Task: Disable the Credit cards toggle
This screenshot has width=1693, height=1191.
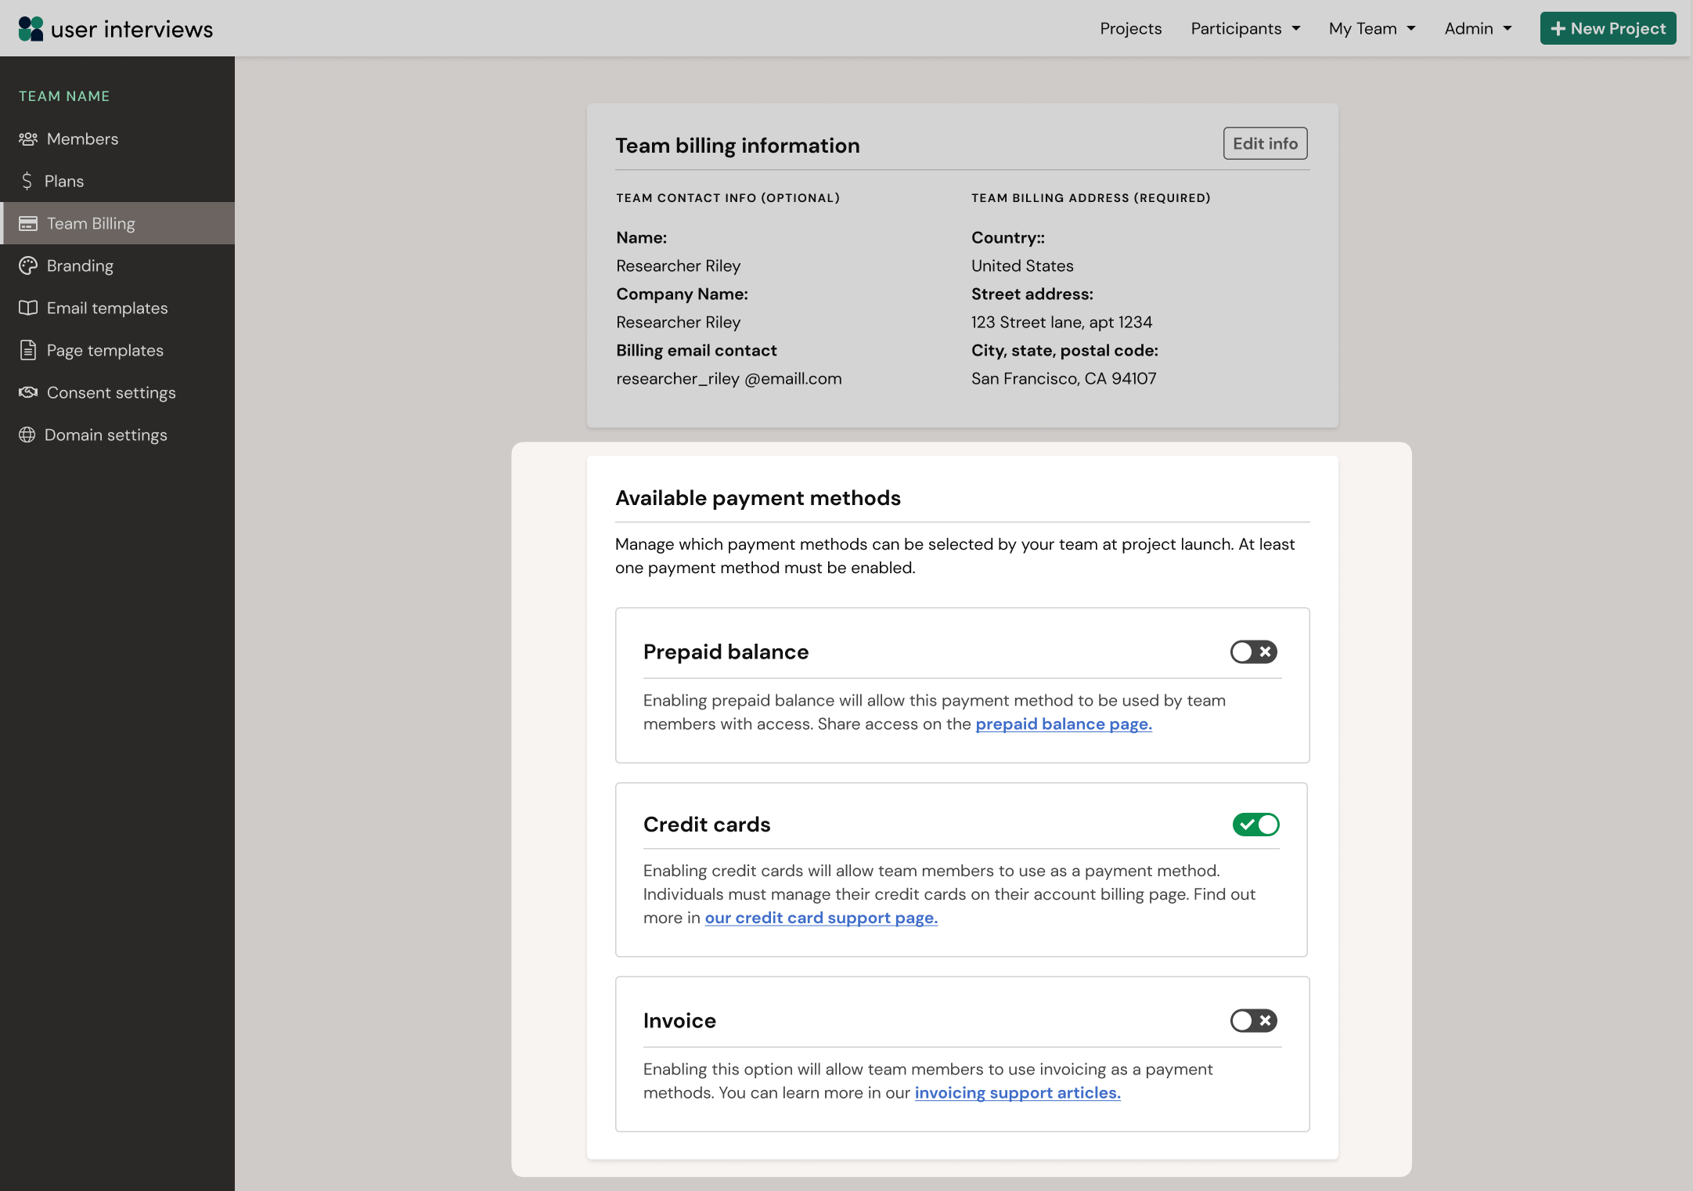Action: tap(1255, 824)
